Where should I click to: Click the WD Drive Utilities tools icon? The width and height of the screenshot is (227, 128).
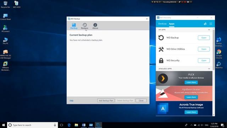click(161, 49)
